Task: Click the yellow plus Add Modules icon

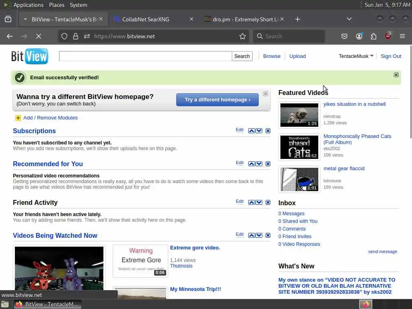Action: click(18, 118)
